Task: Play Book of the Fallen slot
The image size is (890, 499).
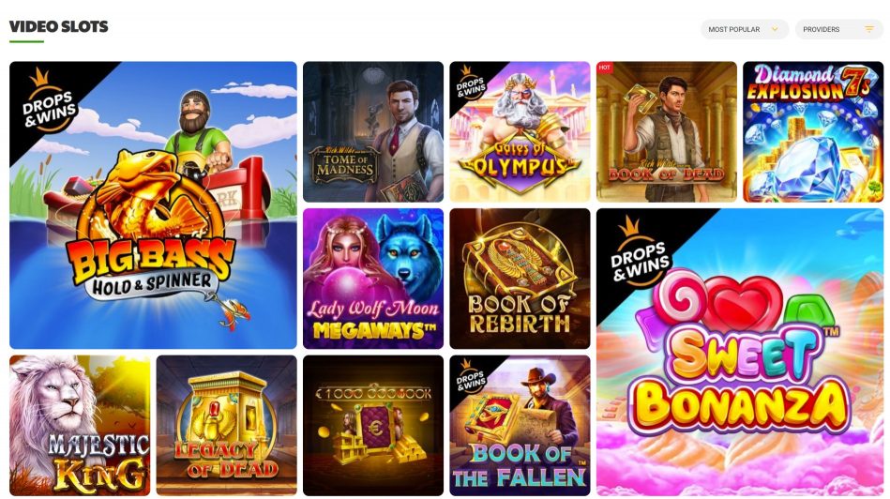Action: (x=520, y=425)
